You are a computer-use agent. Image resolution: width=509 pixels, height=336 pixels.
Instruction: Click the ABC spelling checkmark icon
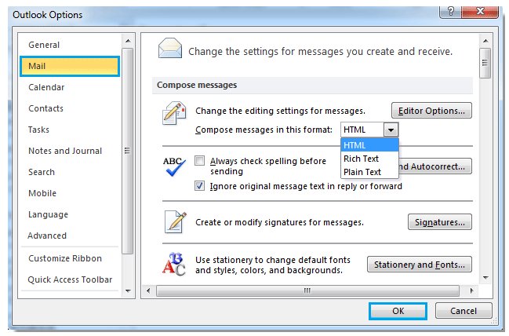tap(174, 166)
